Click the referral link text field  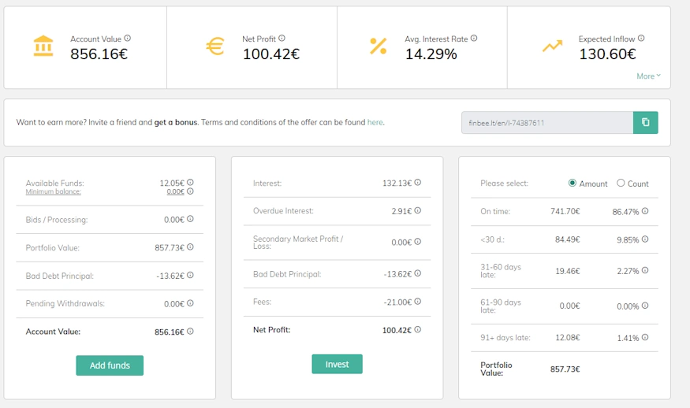click(546, 123)
